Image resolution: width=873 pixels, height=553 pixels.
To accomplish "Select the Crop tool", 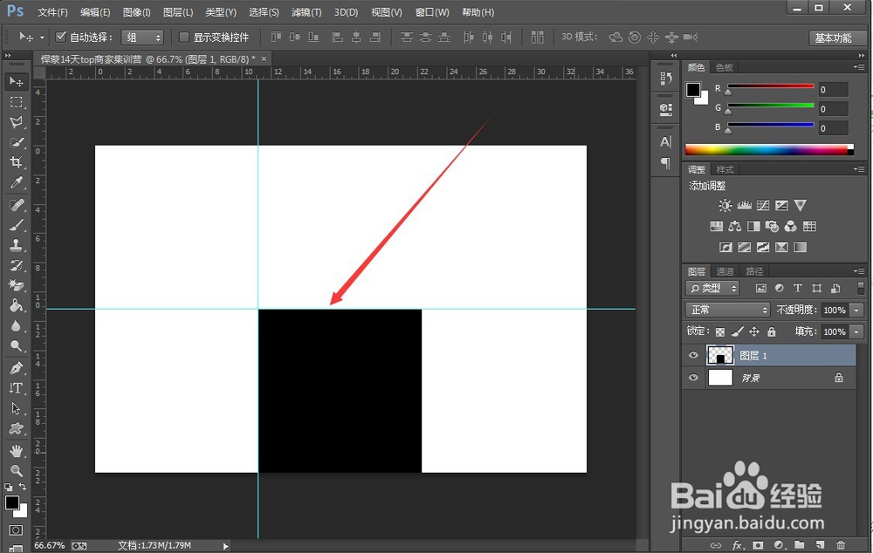I will coord(16,162).
